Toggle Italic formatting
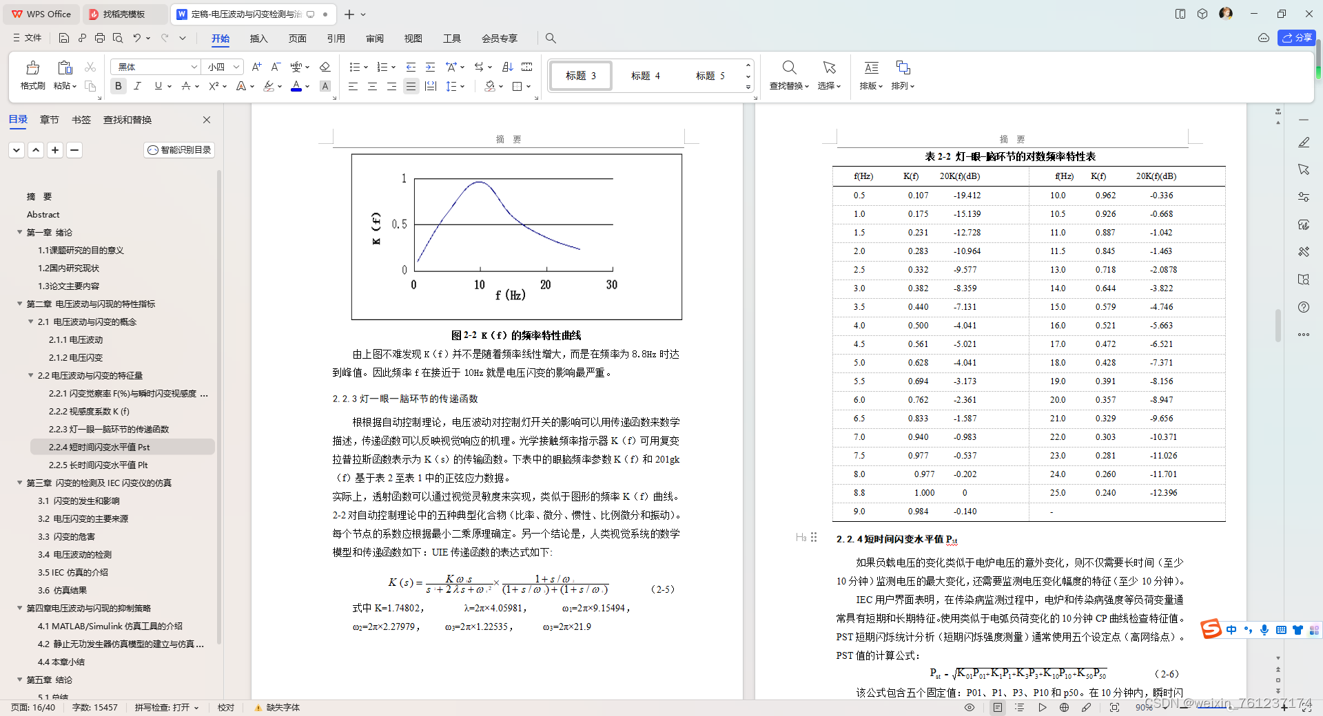Screen dimensions: 1323x716 pos(137,86)
